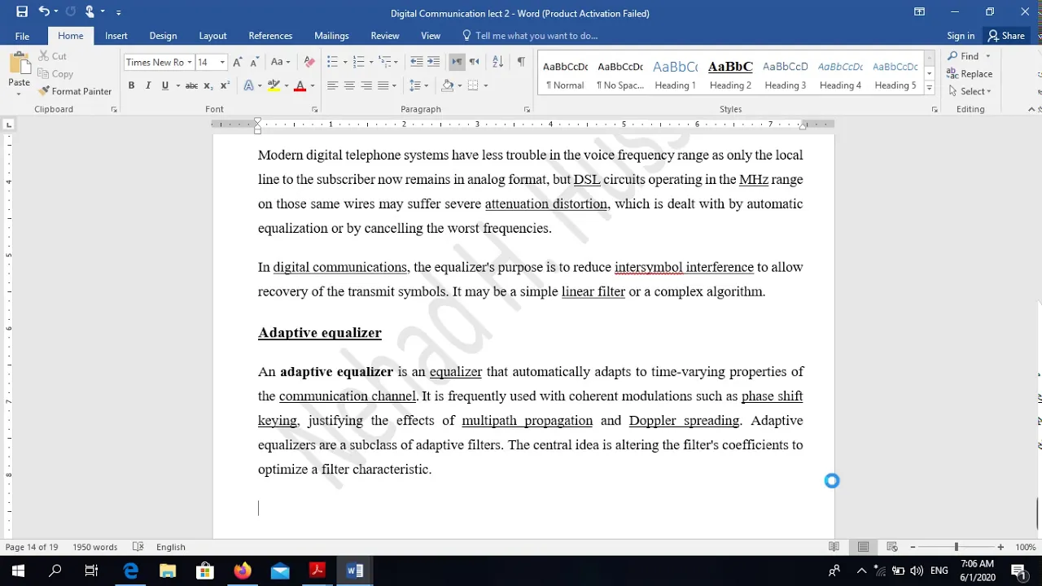Toggle paragraph marks display
The height and width of the screenshot is (586, 1042).
tap(521, 62)
